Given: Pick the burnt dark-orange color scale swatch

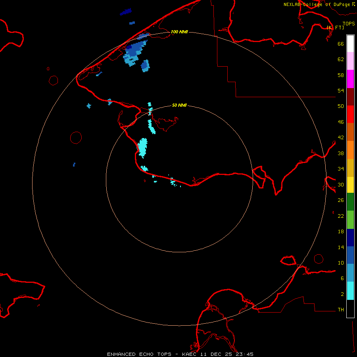Looking at the screenshot, I should 350,132.
